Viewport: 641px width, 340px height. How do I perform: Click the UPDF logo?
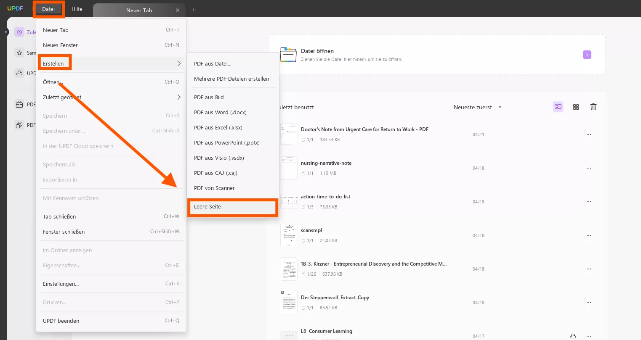(16, 9)
